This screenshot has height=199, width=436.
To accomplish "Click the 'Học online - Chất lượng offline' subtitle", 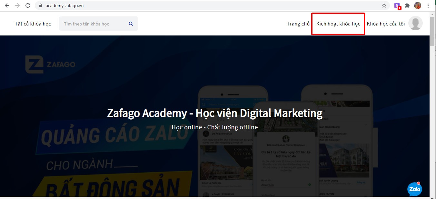I will [x=215, y=127].
